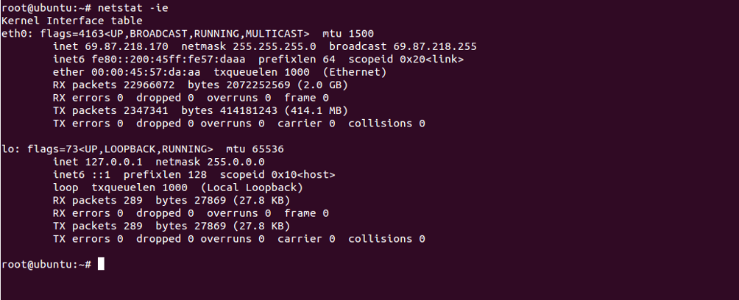This screenshot has height=300, width=739.
Task: Click the "(2.0 GB)" received bytes text
Action: [322, 85]
